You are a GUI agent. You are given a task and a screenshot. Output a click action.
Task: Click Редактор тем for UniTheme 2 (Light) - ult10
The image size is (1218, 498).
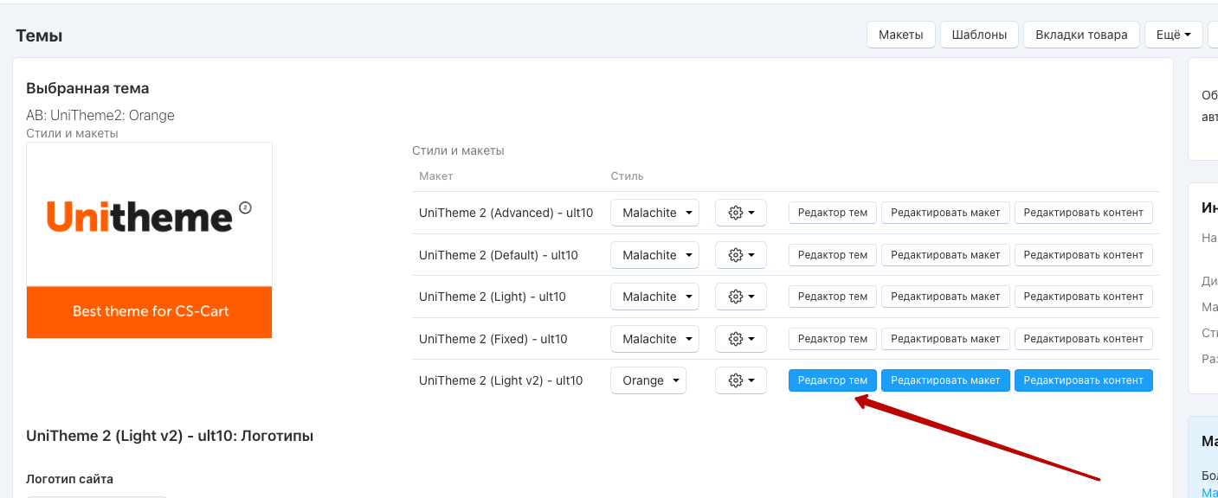(x=833, y=297)
